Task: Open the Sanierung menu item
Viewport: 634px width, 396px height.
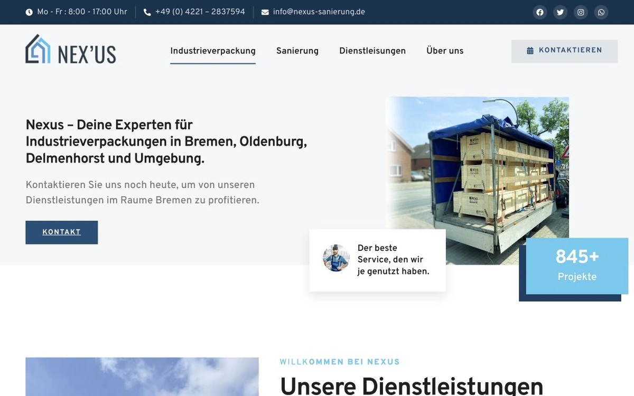Action: (x=297, y=51)
